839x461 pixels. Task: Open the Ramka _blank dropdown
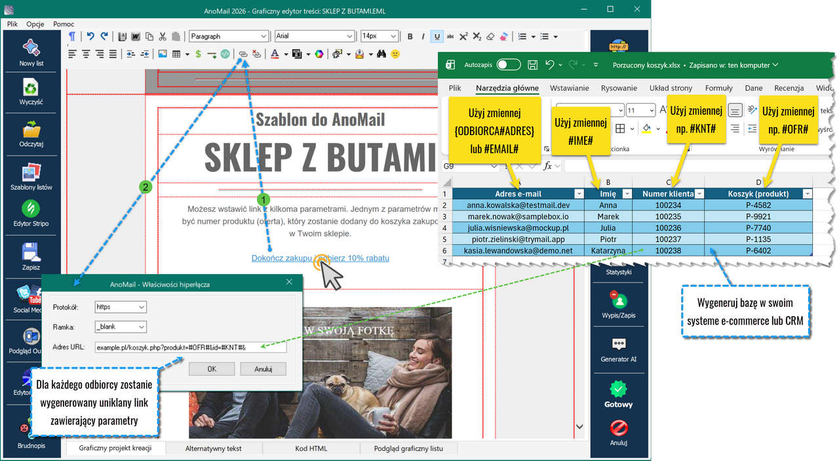tap(121, 327)
